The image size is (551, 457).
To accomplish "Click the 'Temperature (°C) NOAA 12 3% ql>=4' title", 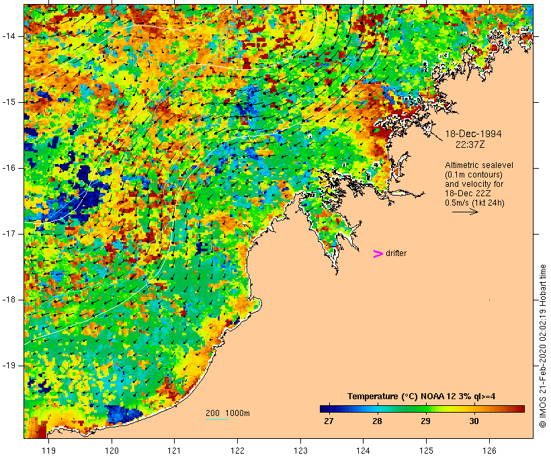I will [x=421, y=397].
